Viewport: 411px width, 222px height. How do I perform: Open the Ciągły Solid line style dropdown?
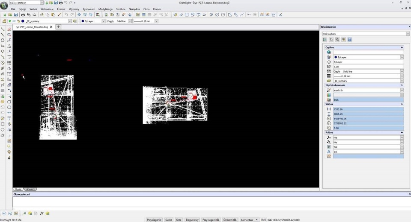[x=130, y=21]
